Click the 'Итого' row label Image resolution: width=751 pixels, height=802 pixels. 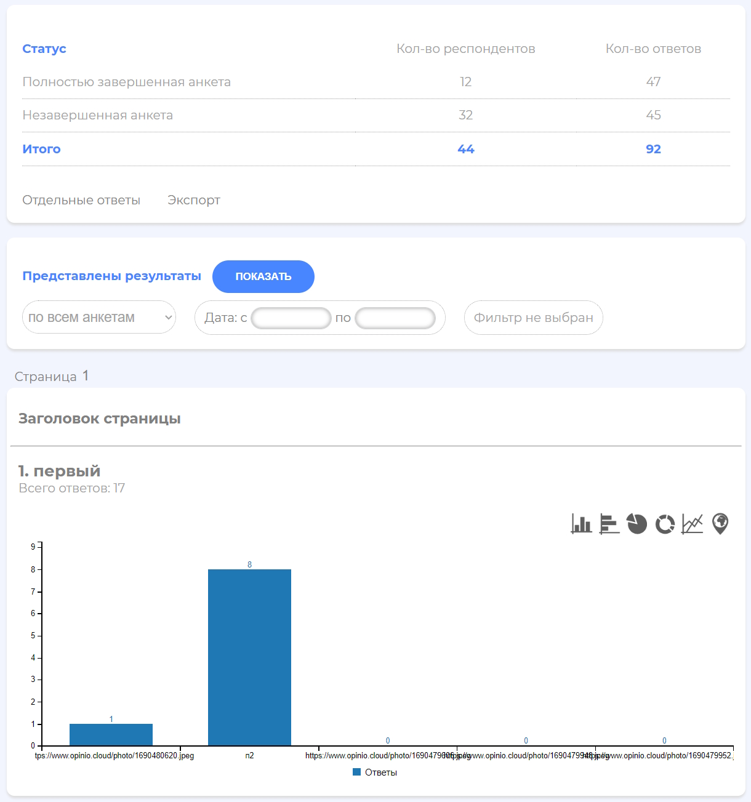point(42,149)
